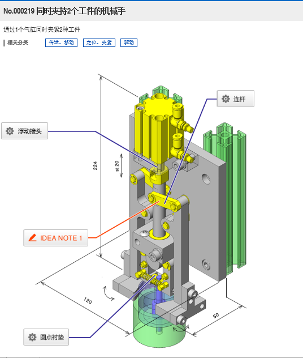Click the gear icon beside 浮动接头
This screenshot has height=358, width=303.
click(x=10, y=131)
